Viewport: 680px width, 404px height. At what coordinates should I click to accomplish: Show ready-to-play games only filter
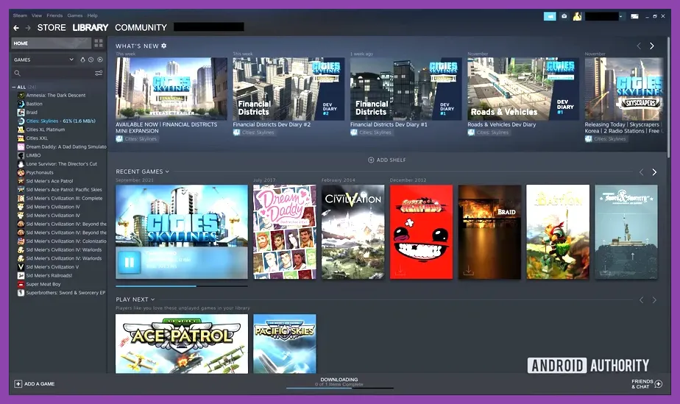[x=100, y=60]
